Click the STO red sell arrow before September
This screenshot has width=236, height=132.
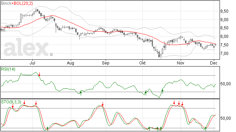click(103, 104)
